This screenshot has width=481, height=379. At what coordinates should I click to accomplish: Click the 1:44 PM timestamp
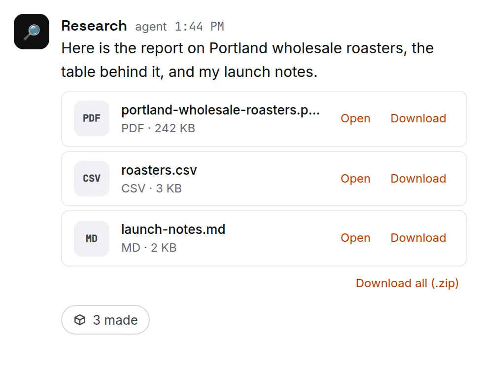coord(200,27)
